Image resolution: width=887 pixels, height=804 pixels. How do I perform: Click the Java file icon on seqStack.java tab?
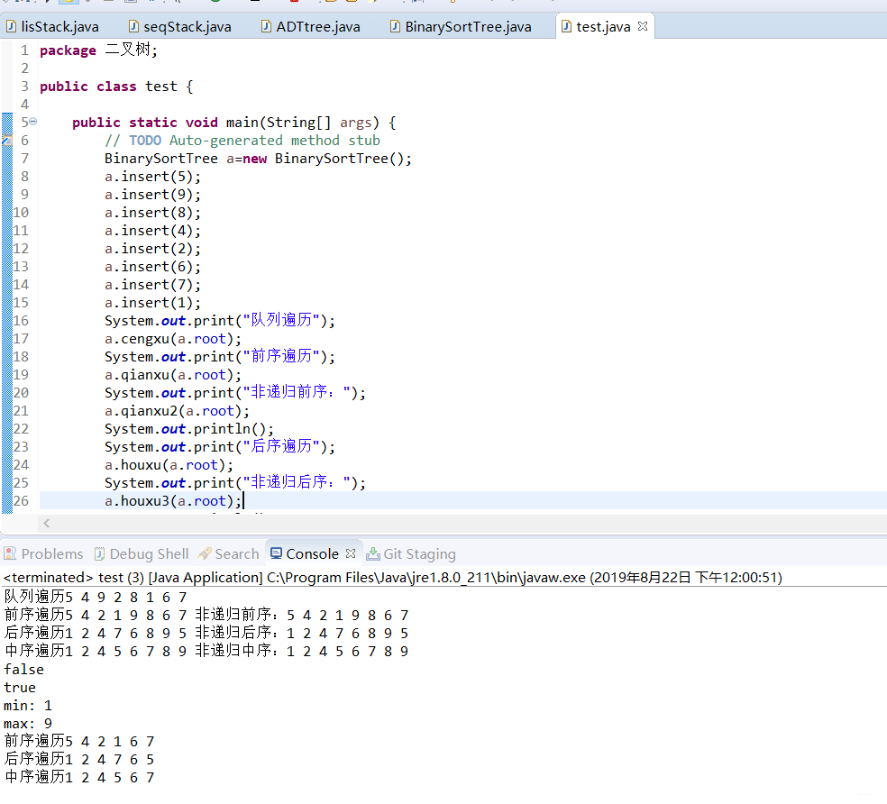133,27
